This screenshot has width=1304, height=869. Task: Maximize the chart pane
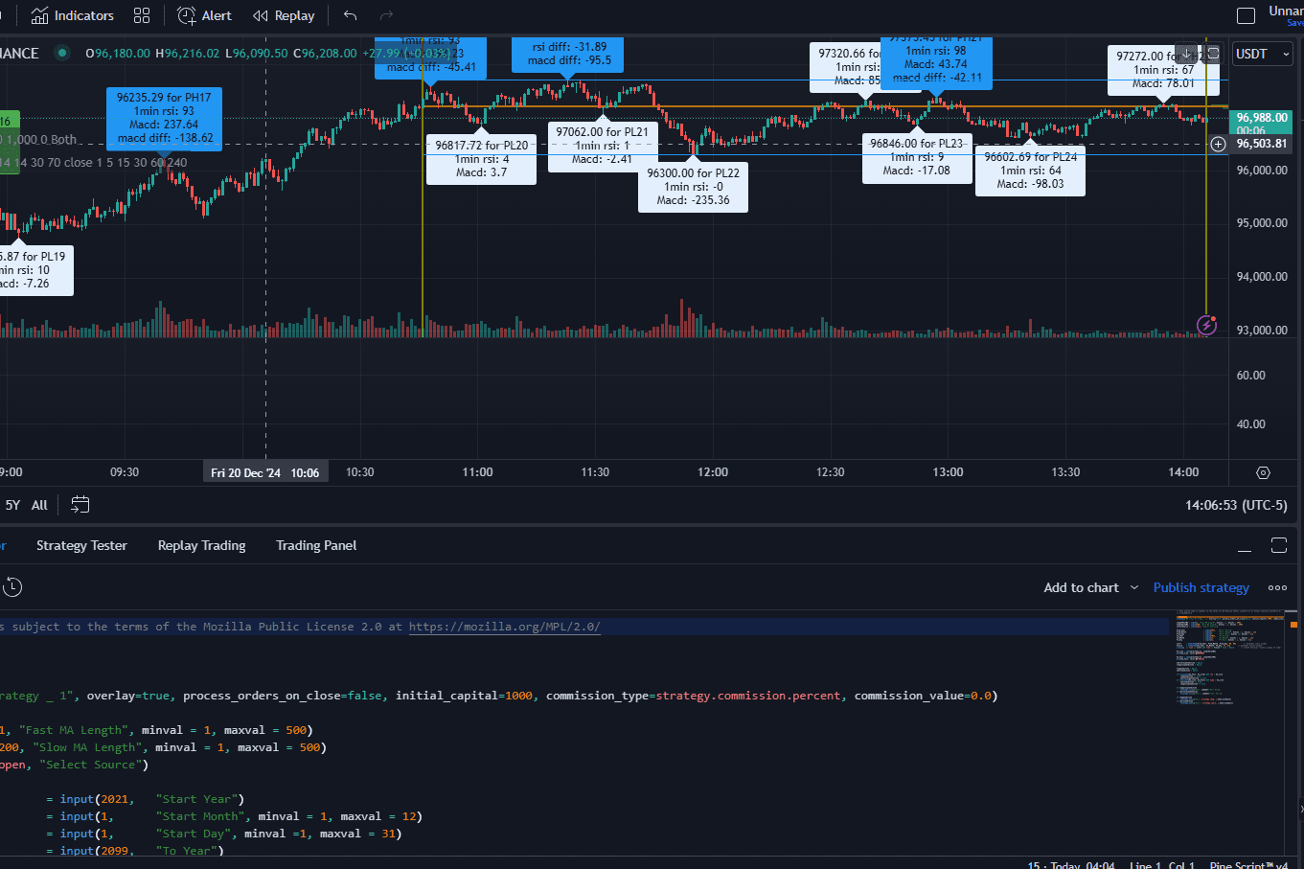(x=1213, y=54)
